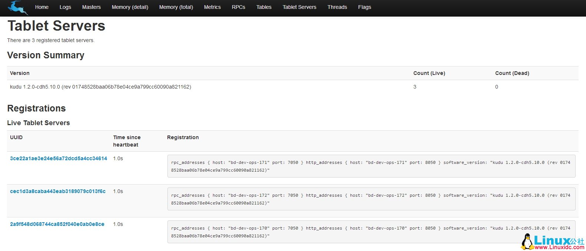Open tablet server UUID 3ce22a1ae3e24e56a72dcd5a4cc34614
Image resolution: width=586 pixels, height=251 pixels.
pyautogui.click(x=59, y=158)
